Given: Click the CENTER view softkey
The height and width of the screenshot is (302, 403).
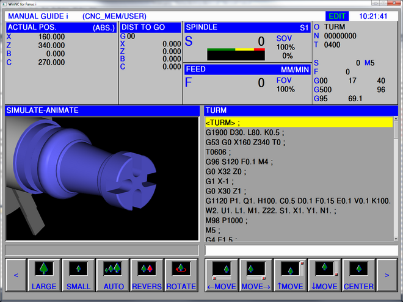Looking at the screenshot, I should pyautogui.click(x=359, y=275).
